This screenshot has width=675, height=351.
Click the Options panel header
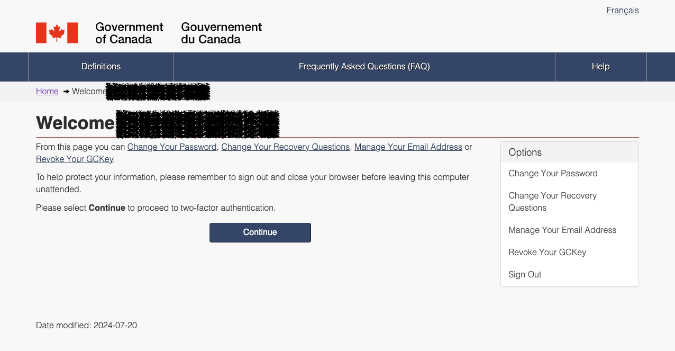point(569,152)
